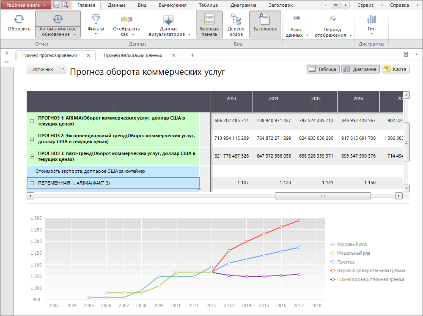Screen dimensions: 423x316
Task: Open Ряды данных ribbon menu
Action: pos(297,19)
